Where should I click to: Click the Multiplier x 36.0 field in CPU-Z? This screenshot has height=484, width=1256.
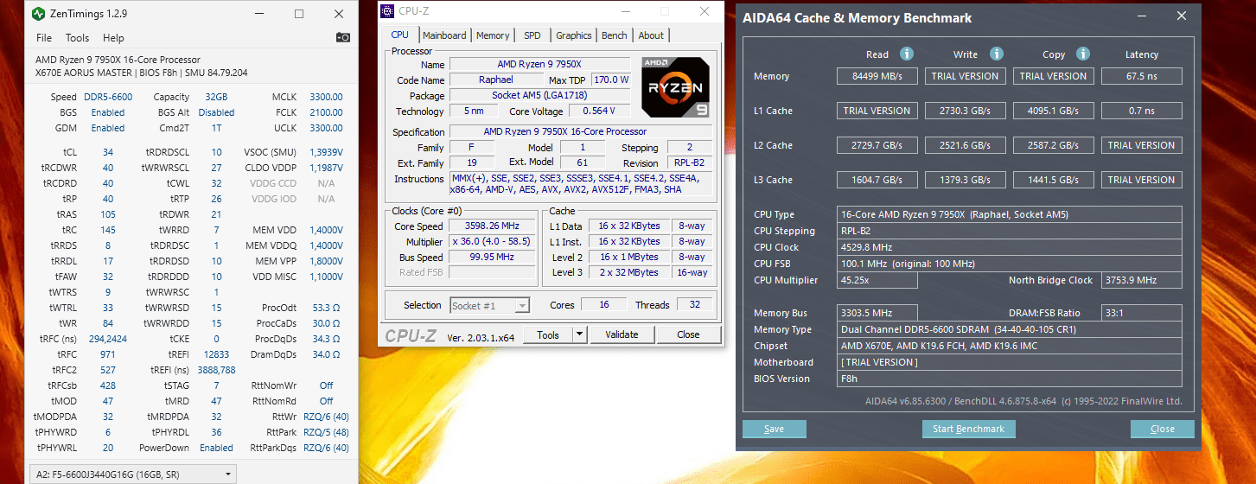490,241
